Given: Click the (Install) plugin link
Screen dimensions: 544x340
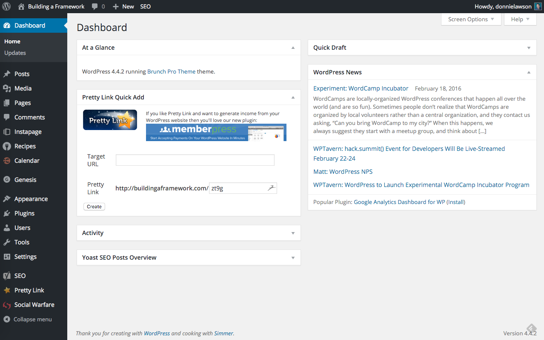Looking at the screenshot, I should (456, 202).
